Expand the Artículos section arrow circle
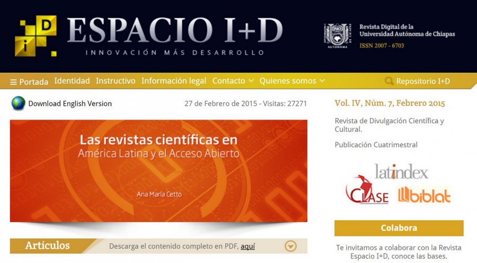This screenshot has height=263, width=477. tap(290, 246)
